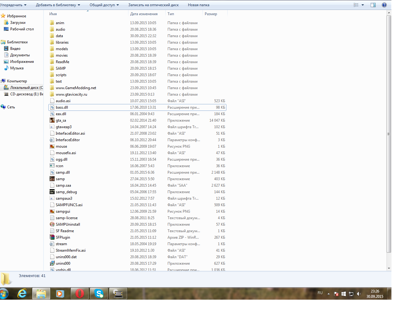The width and height of the screenshot is (397, 317).
Task: Click the volume speaker tray icon
Action: click(359, 294)
